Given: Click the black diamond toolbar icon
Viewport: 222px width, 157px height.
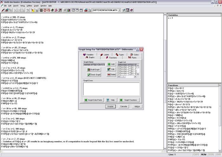Looking at the screenshot, I should [x=52, y=10].
